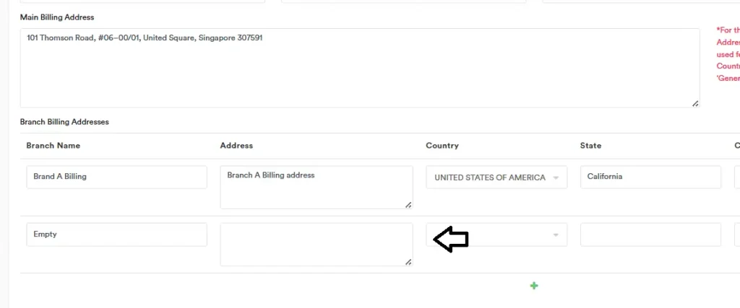740x308 pixels.
Task: Focus the branch name field containing Empty
Action: coord(116,234)
